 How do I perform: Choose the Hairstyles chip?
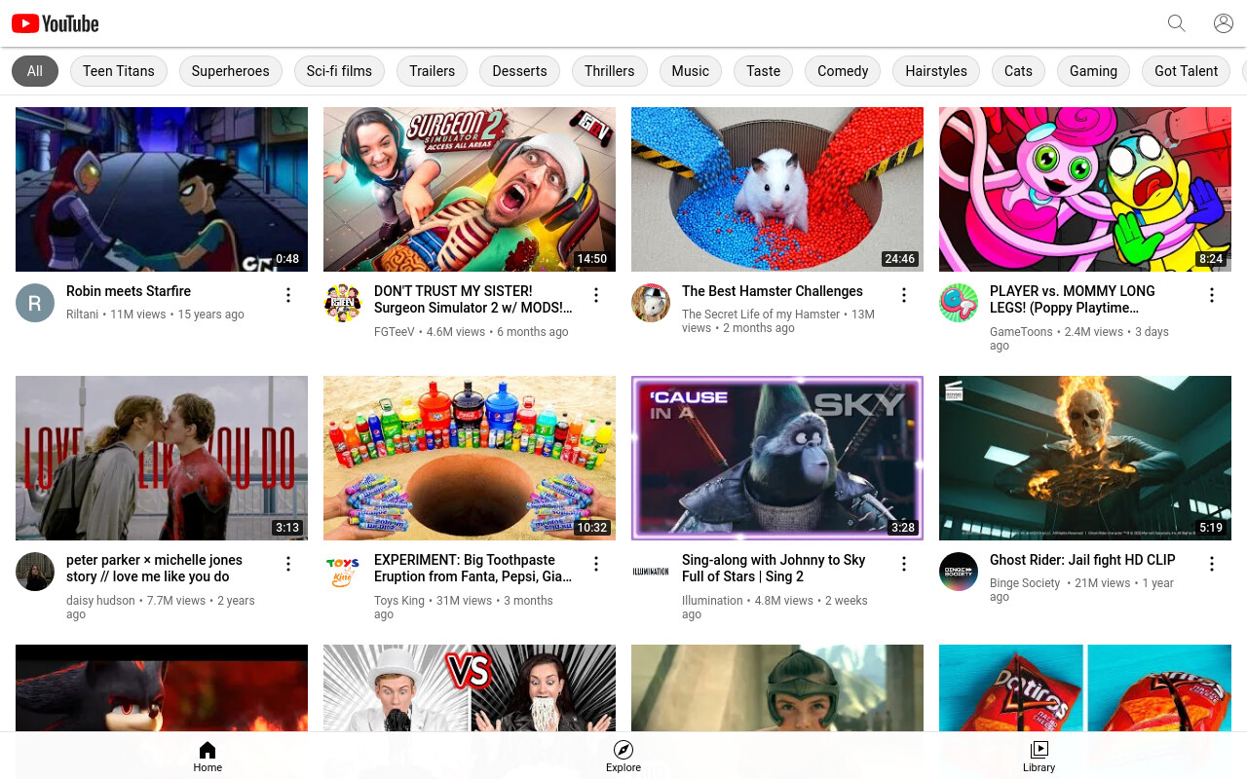point(936,71)
